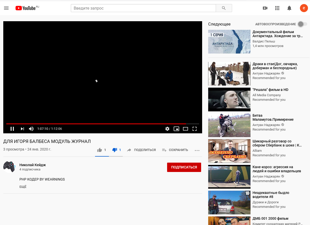Open player settings gear menu

[x=167, y=129]
